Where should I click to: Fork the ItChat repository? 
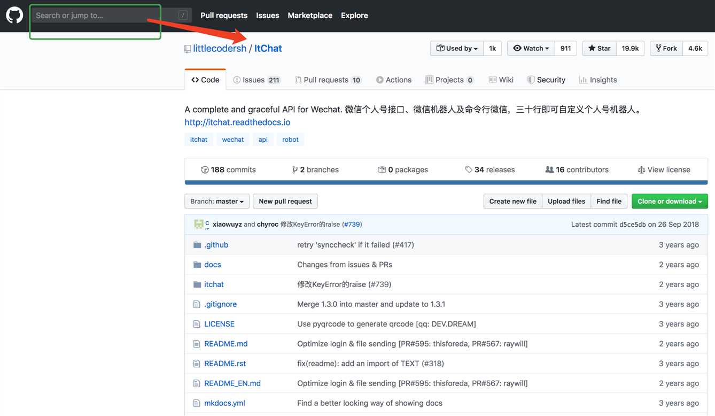[666, 48]
